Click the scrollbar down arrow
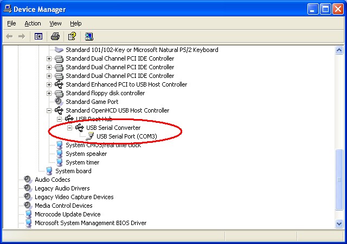 tap(339, 223)
